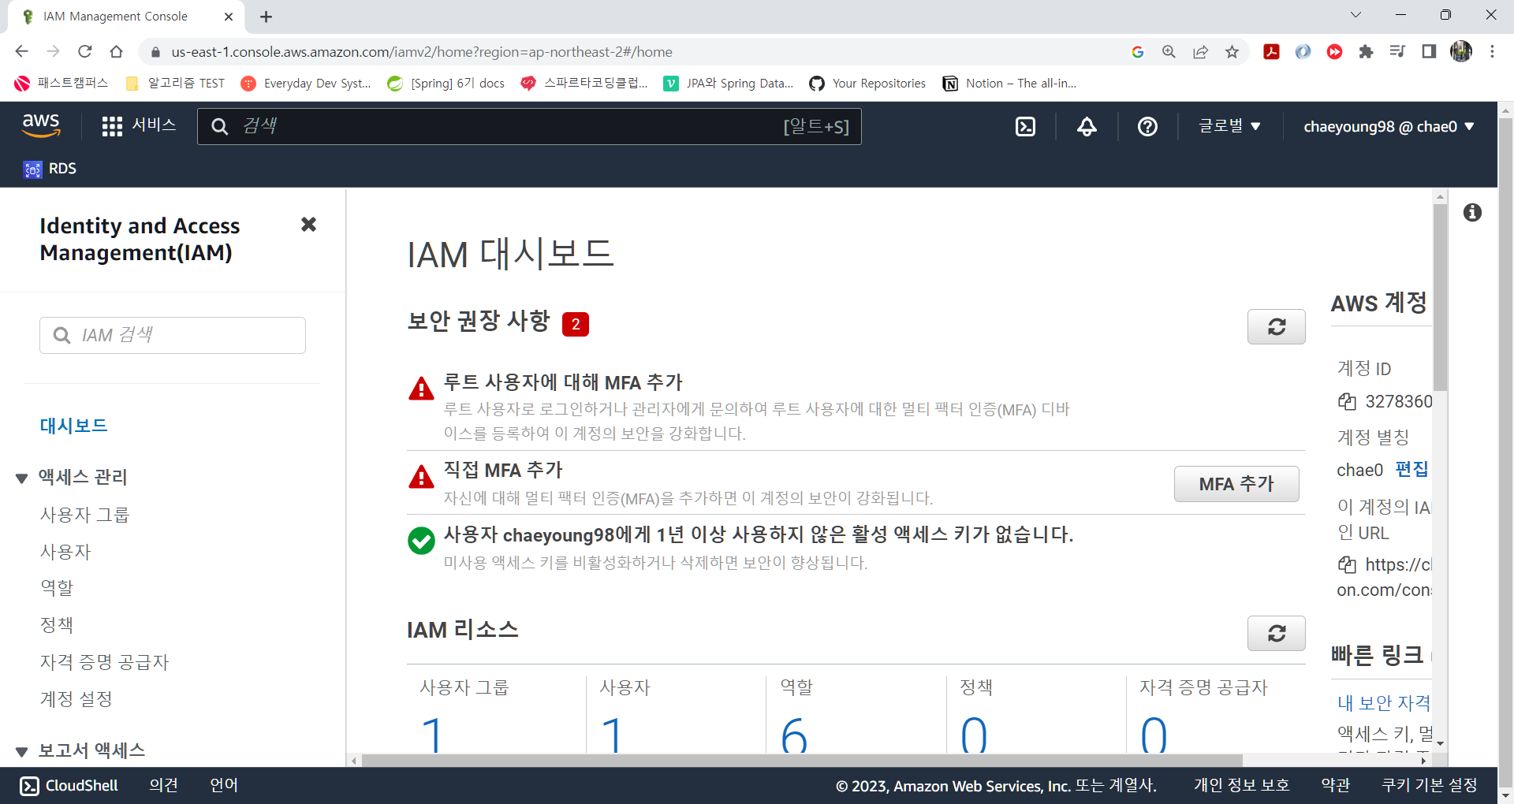Click the root user MFA recommendation title
1514x804 pixels.
[563, 383]
